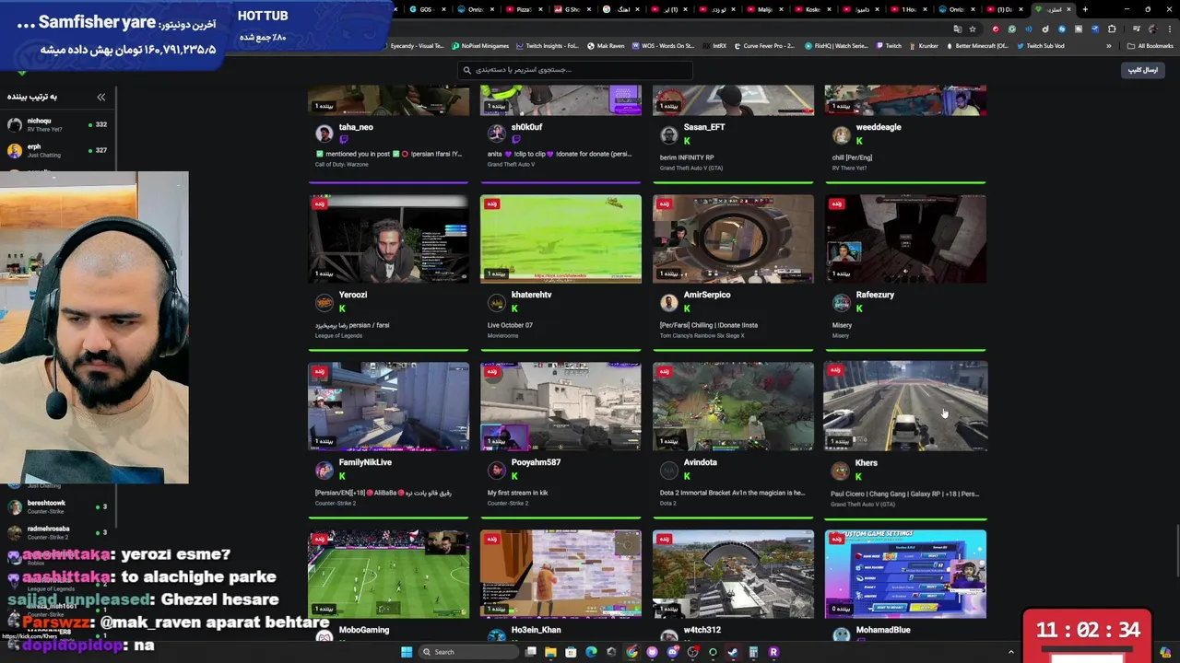The image size is (1180, 663).
Task: Open Ho3ein_Khan stream thumbnail
Action: pyautogui.click(x=560, y=574)
